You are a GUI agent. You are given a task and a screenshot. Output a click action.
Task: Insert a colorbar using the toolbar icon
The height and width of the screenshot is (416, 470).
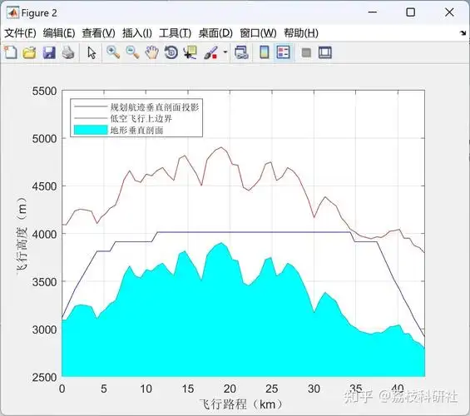pyautogui.click(x=264, y=52)
